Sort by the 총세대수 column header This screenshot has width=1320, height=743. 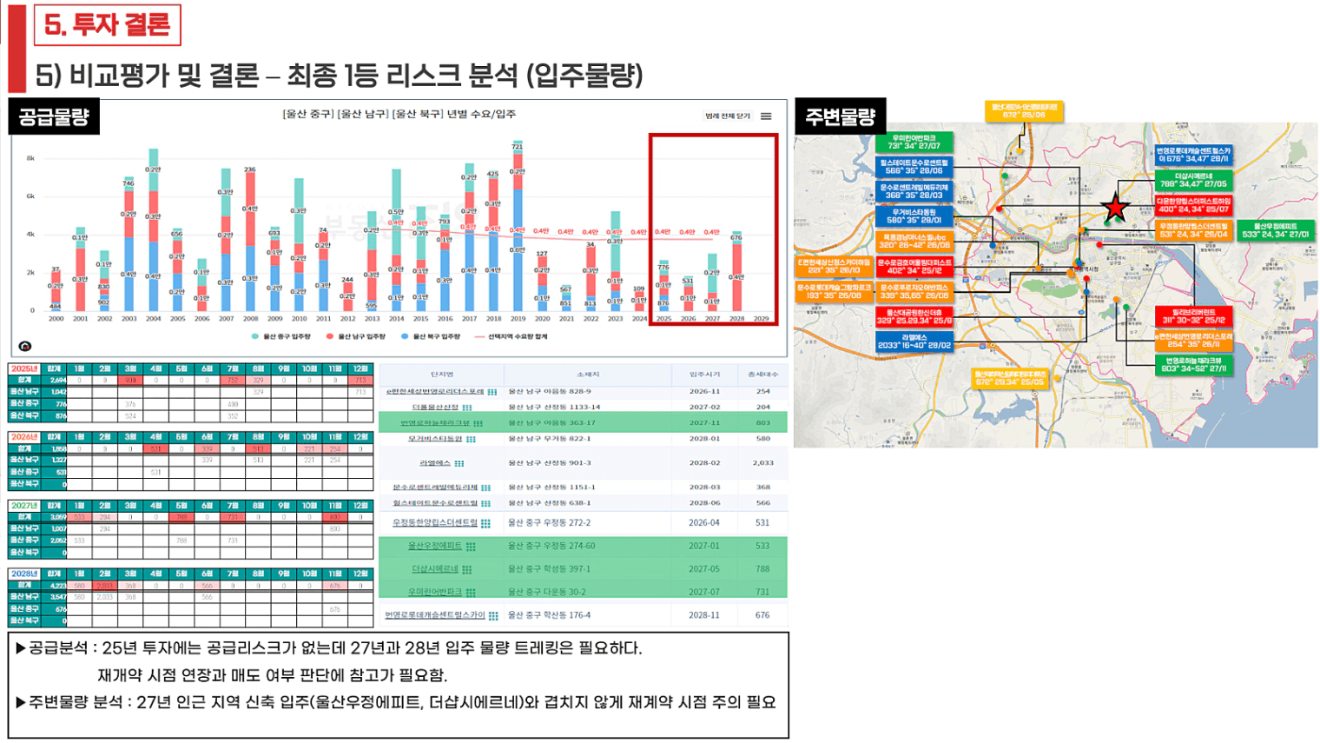click(x=762, y=375)
